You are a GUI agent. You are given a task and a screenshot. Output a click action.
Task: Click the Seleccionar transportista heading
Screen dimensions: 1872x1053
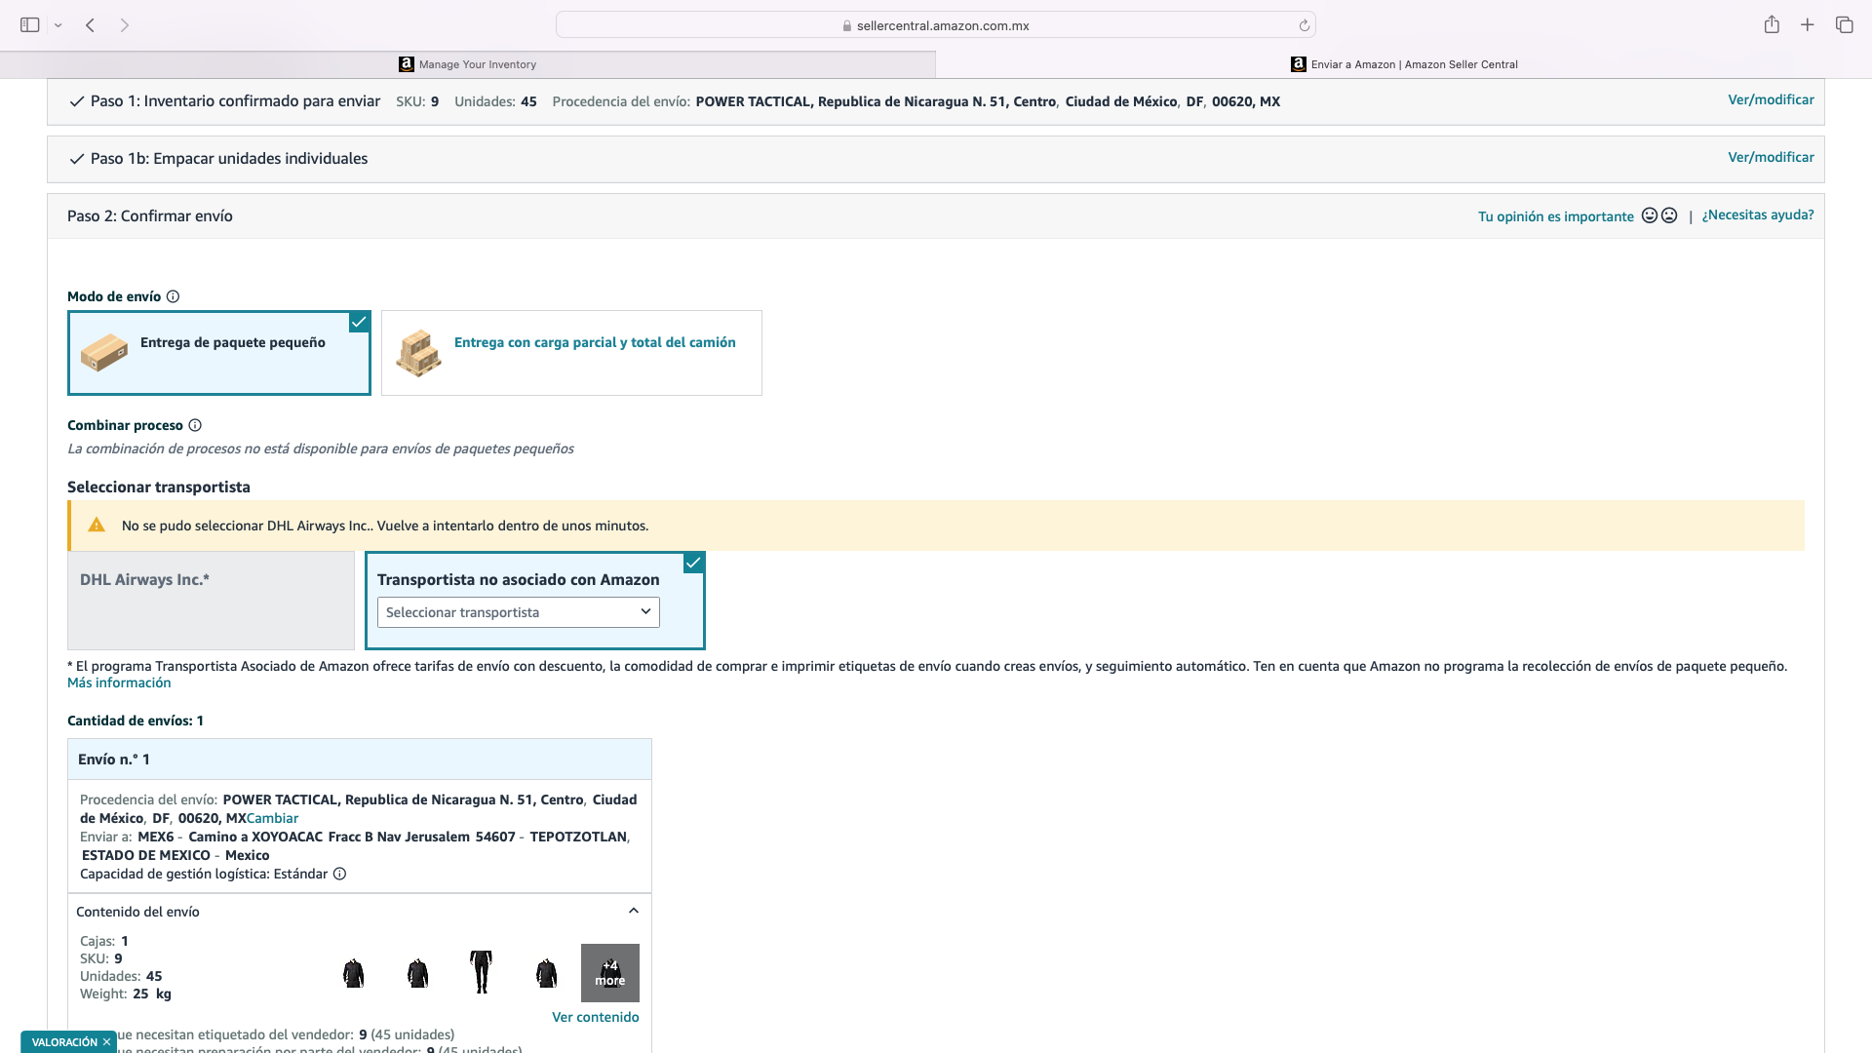point(159,487)
